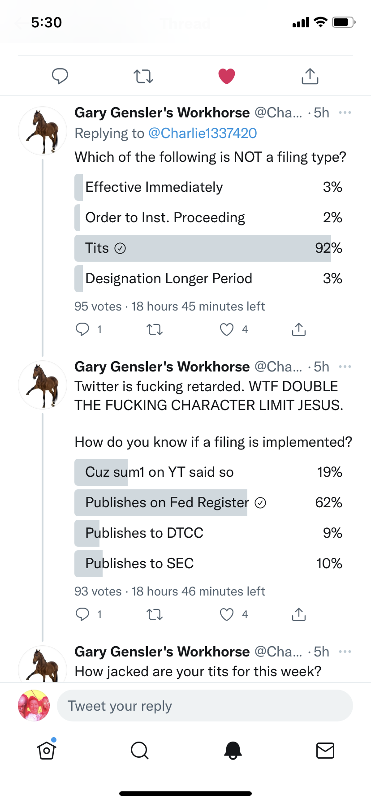Like the filing implemented poll tweet
The height and width of the screenshot is (803, 371).
(x=227, y=614)
